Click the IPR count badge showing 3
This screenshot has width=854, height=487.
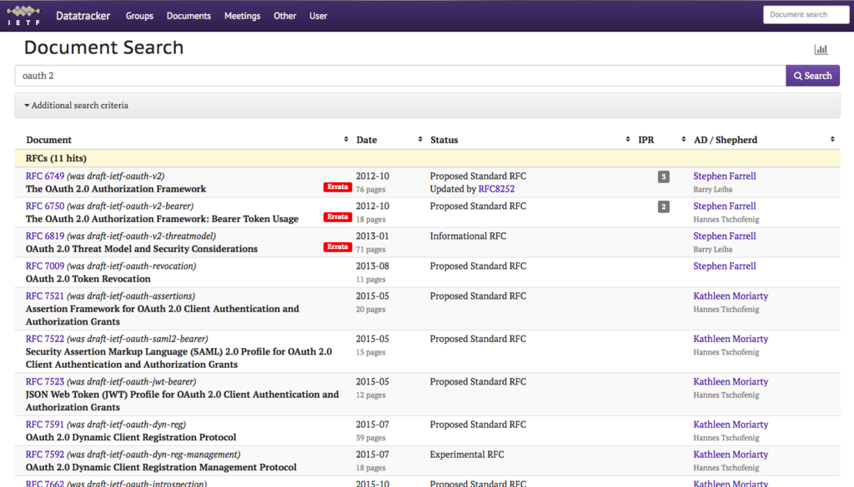point(663,176)
